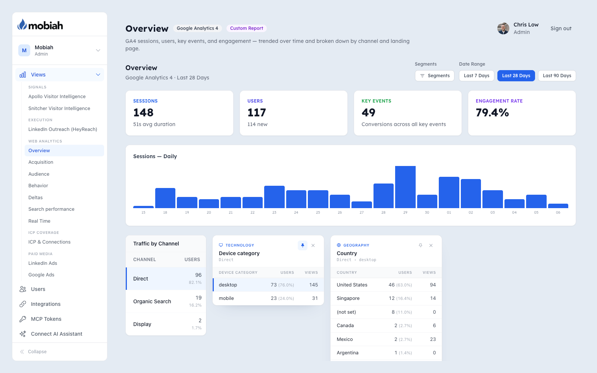Open ICP & Connections page

click(x=49, y=242)
